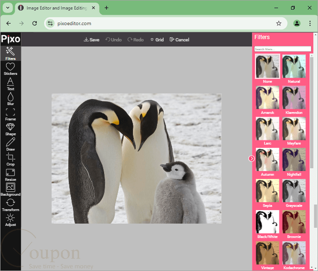Open the Chrome three-dot menu
Screen dimensions: 318x271
[310, 23]
